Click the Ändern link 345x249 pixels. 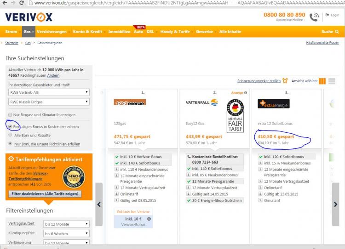(x=53, y=75)
